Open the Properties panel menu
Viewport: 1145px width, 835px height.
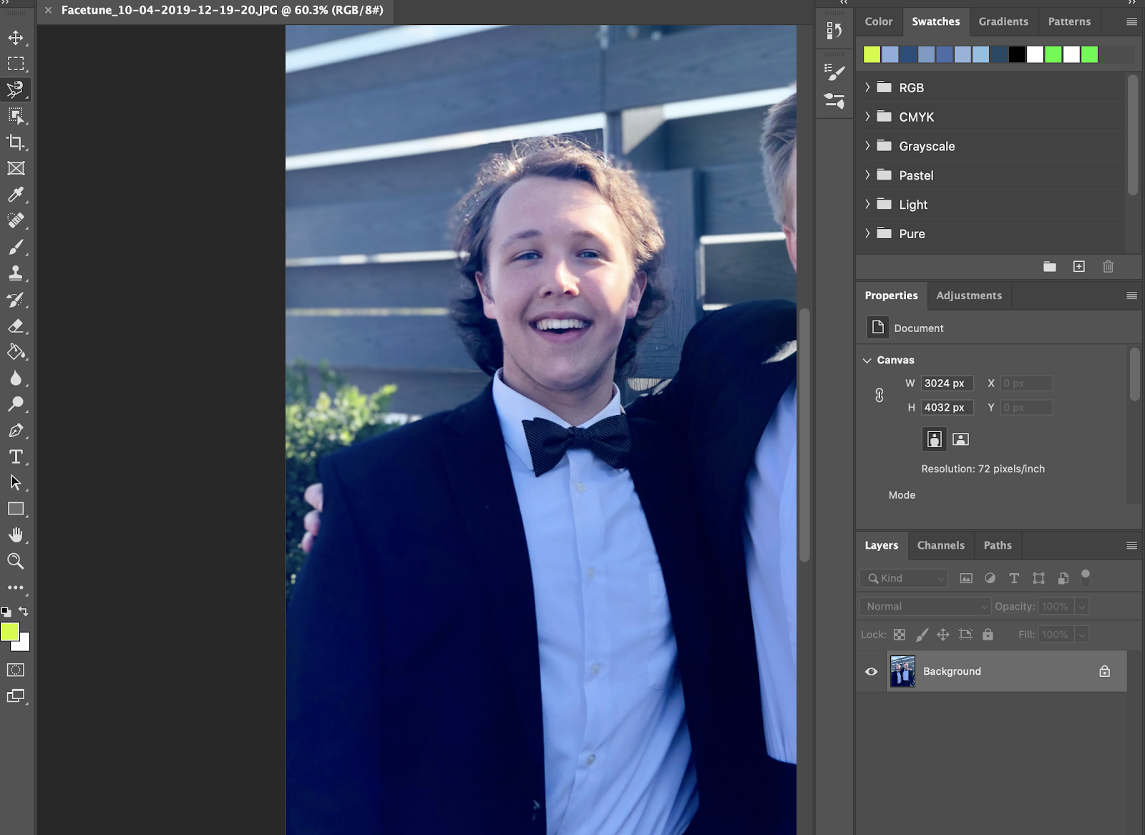[x=1131, y=296]
